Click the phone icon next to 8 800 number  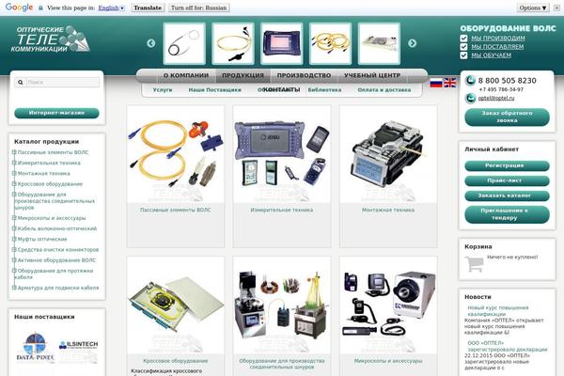pos(470,81)
